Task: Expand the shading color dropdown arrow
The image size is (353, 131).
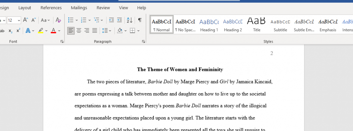Action: point(125,31)
